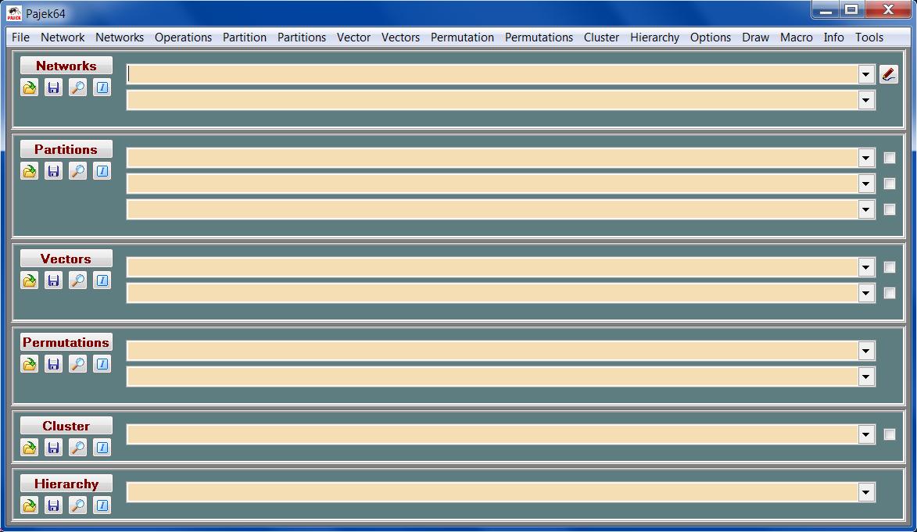The image size is (917, 532).
Task: Open the Operations menu
Action: point(183,37)
